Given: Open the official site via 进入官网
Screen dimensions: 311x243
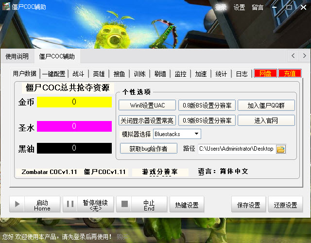Looking at the screenshot, I should pyautogui.click(x=266, y=121).
